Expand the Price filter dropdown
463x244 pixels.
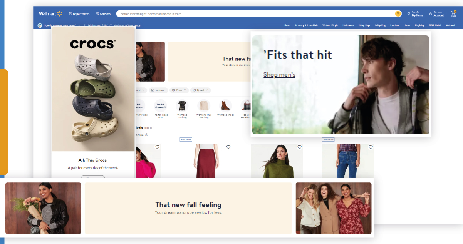tap(179, 90)
